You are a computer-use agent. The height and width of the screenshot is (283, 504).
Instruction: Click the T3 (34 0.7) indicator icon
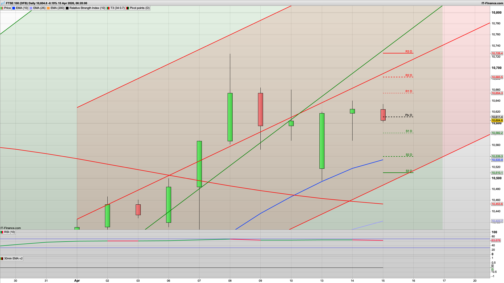[108, 8]
